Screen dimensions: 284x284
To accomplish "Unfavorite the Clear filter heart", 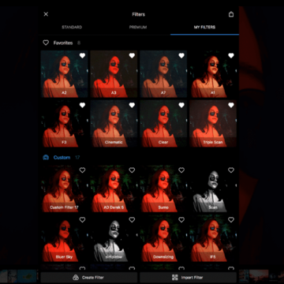I will [x=181, y=105].
